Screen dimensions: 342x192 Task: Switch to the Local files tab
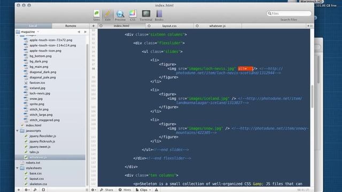[x=33, y=26]
